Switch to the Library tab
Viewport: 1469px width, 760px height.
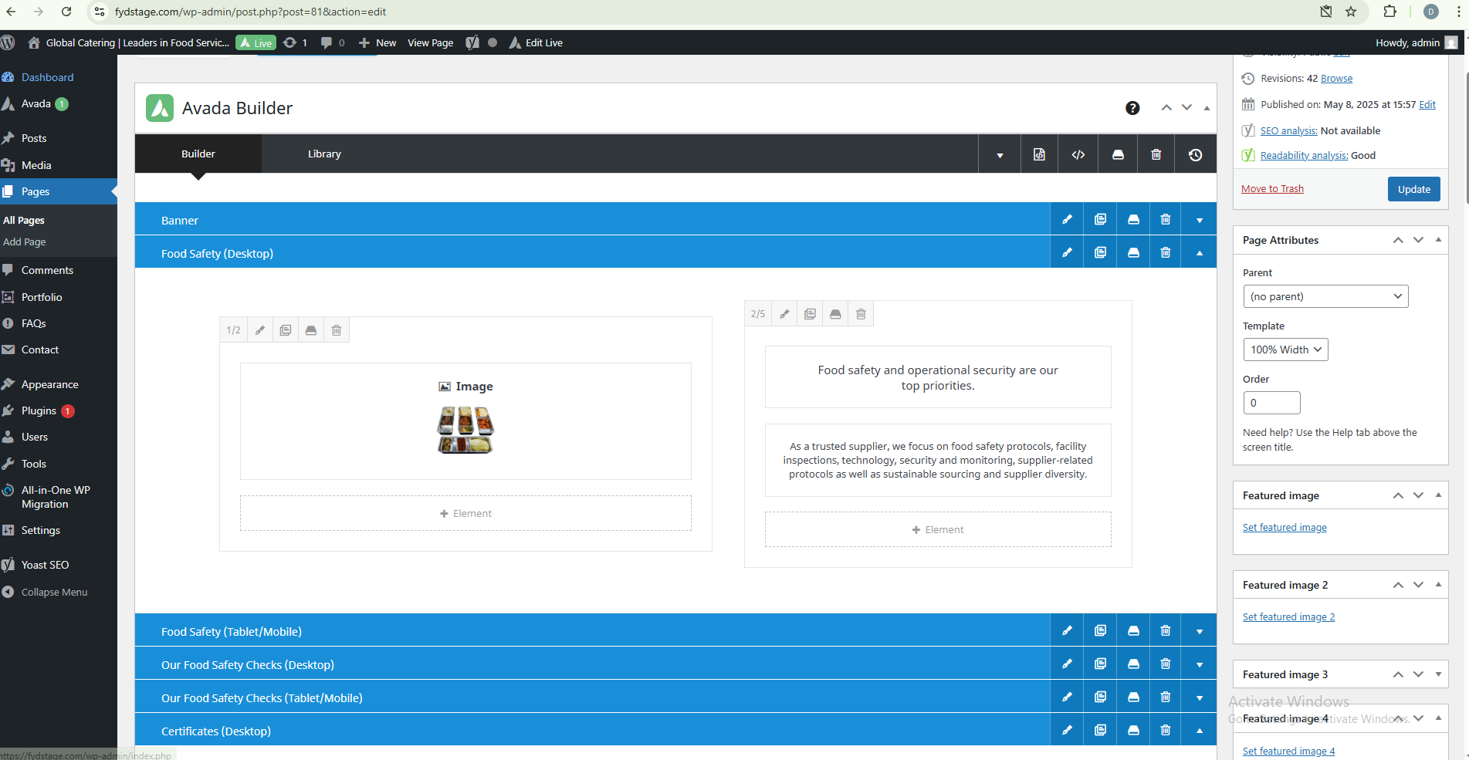tap(324, 154)
